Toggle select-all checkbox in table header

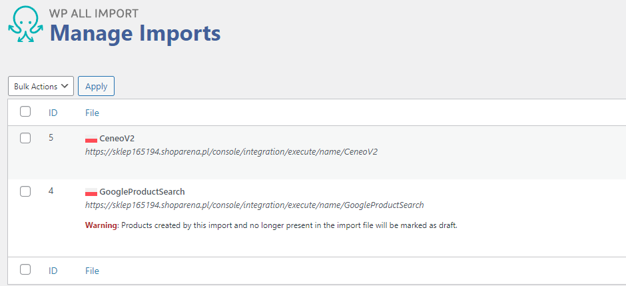point(25,112)
